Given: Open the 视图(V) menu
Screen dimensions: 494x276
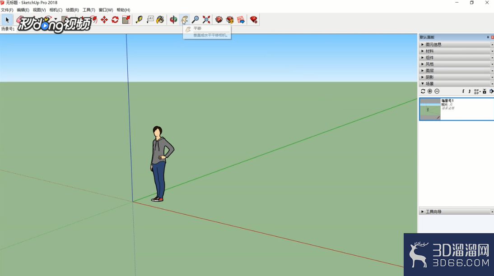Looking at the screenshot, I should tap(39, 10).
